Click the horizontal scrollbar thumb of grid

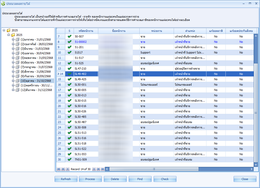(x=154, y=169)
